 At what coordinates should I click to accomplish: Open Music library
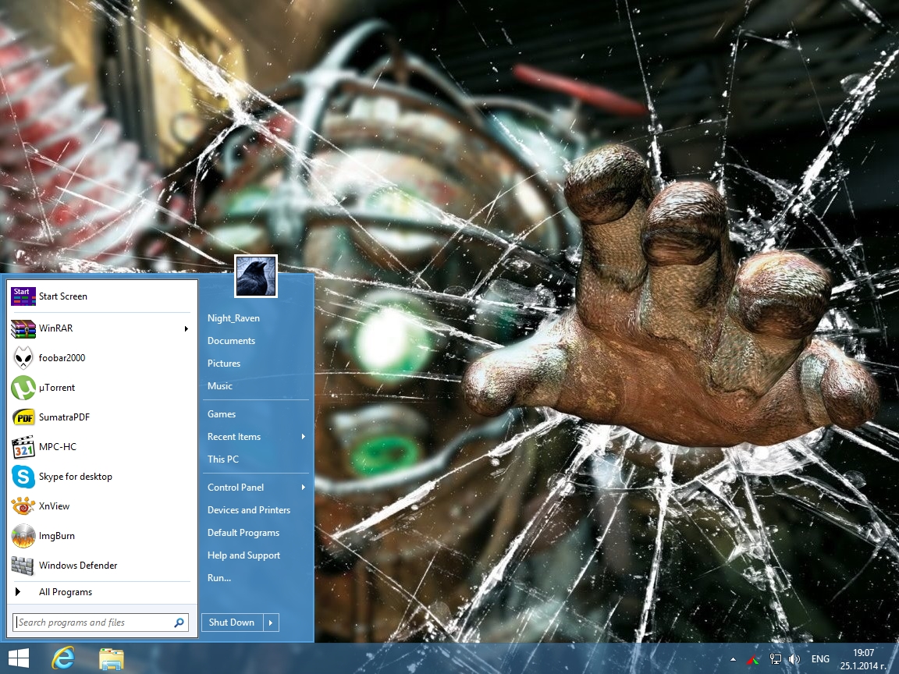coord(219,385)
